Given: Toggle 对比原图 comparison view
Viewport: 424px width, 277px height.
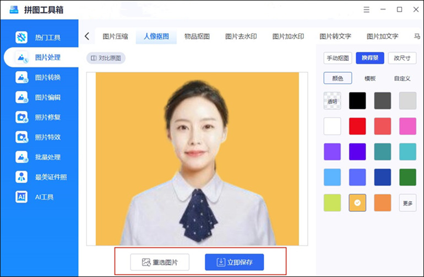Looking at the screenshot, I should click(x=106, y=58).
